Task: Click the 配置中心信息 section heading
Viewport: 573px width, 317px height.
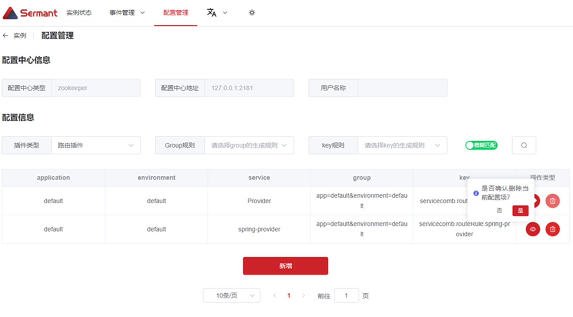Action: pos(26,60)
